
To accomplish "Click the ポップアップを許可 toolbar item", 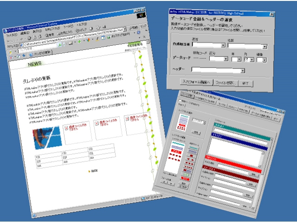I will [119, 36].
